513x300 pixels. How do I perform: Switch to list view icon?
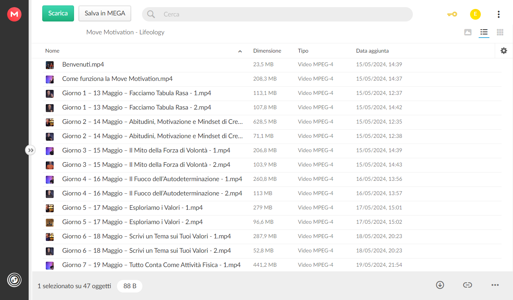pyautogui.click(x=484, y=32)
